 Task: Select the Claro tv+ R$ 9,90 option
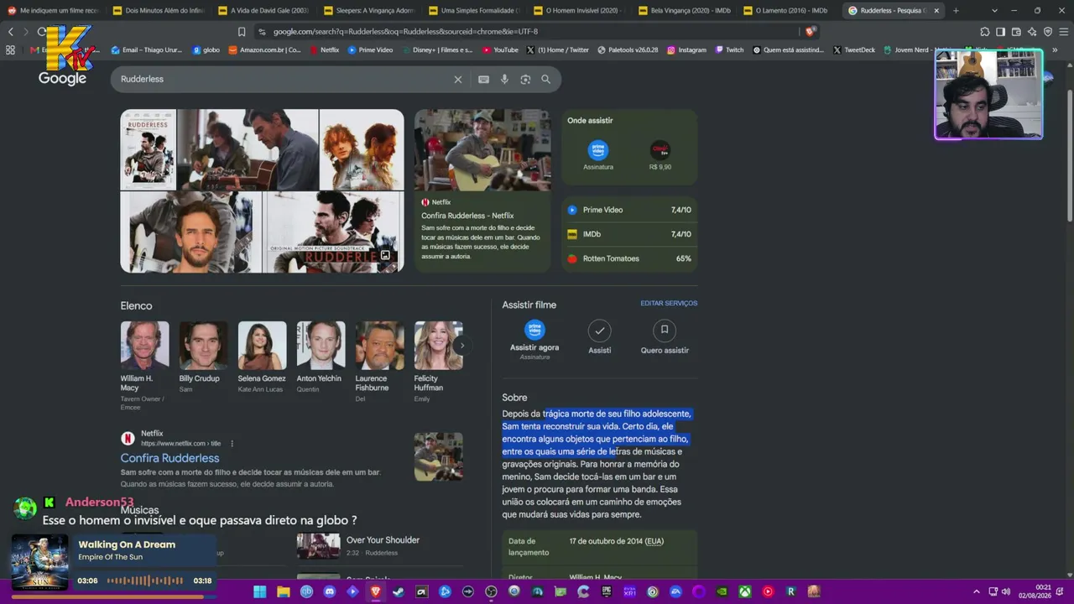[x=660, y=155]
